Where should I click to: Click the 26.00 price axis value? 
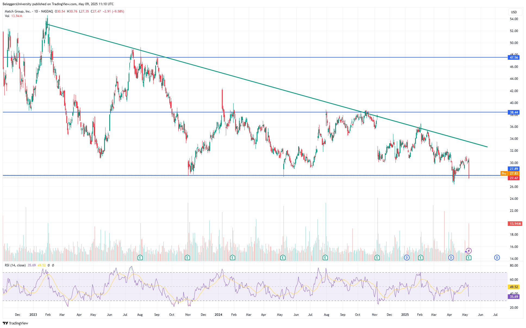(514, 187)
